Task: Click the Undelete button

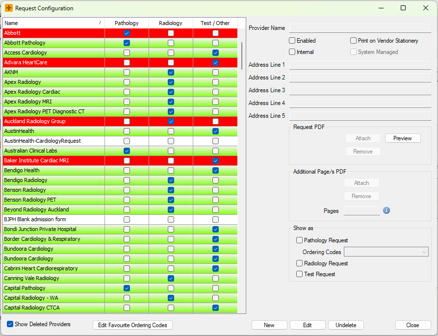Action: pyautogui.click(x=346, y=325)
